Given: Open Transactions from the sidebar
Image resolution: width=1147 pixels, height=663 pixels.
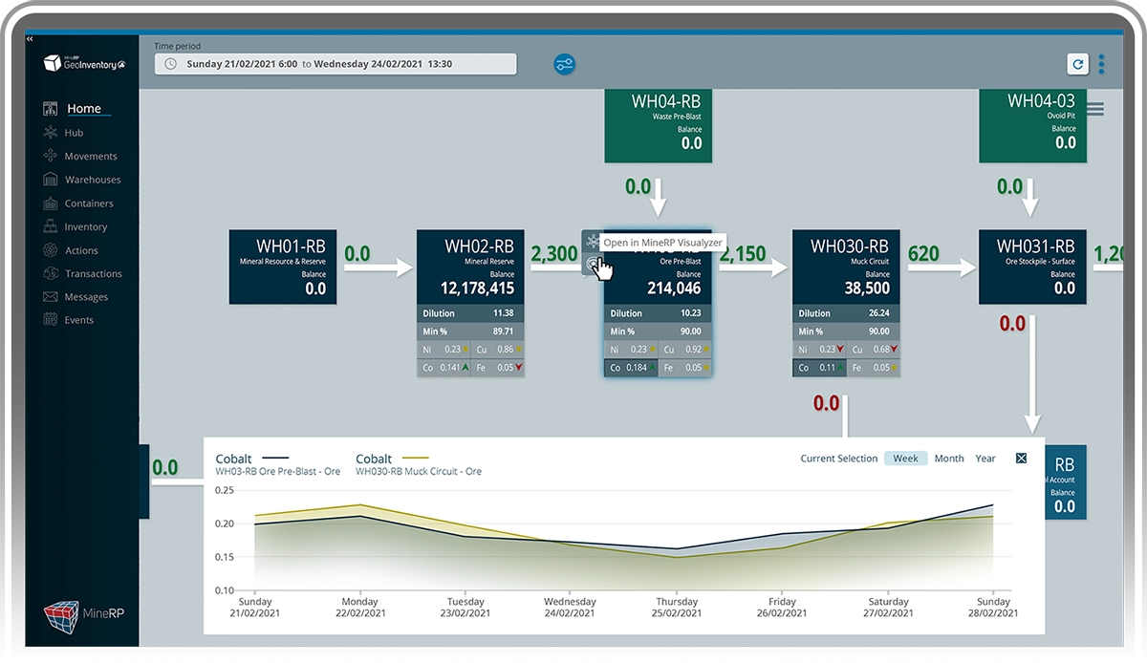Looking at the screenshot, I should point(93,274).
